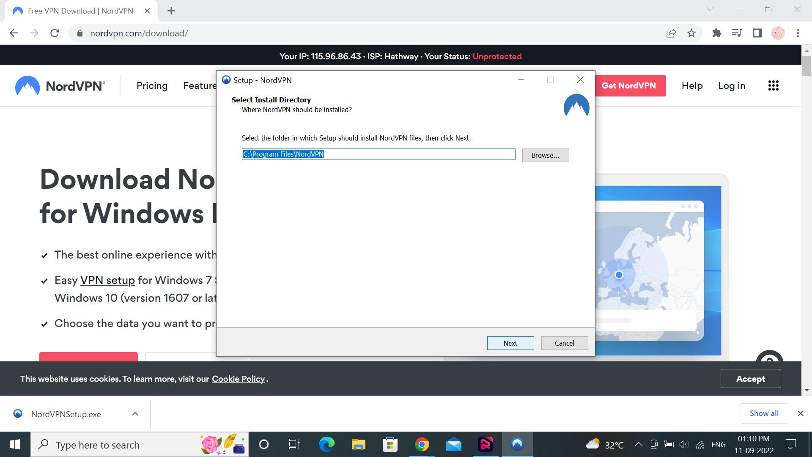Open the Chrome profile avatar
812x457 pixels.
(778, 33)
